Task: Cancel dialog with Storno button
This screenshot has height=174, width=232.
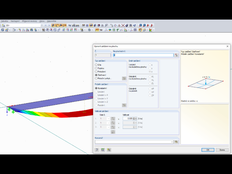Action: click(x=222, y=150)
